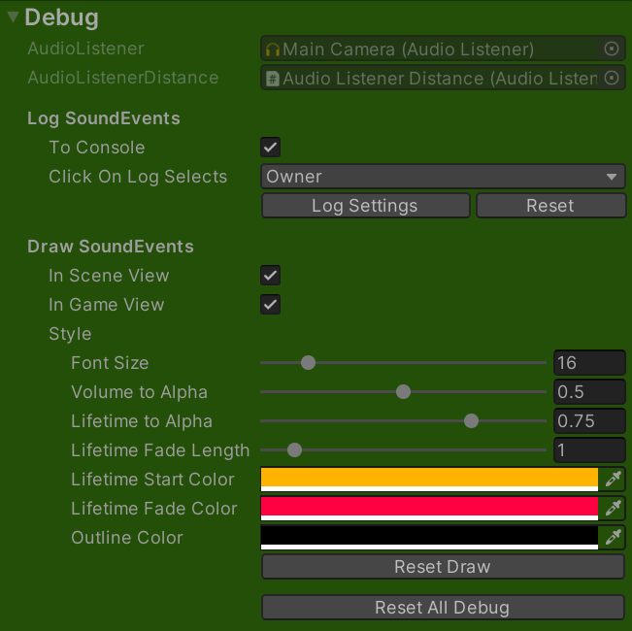
Task: Click the headphones icon in AudioListener field
Action: coord(273,50)
